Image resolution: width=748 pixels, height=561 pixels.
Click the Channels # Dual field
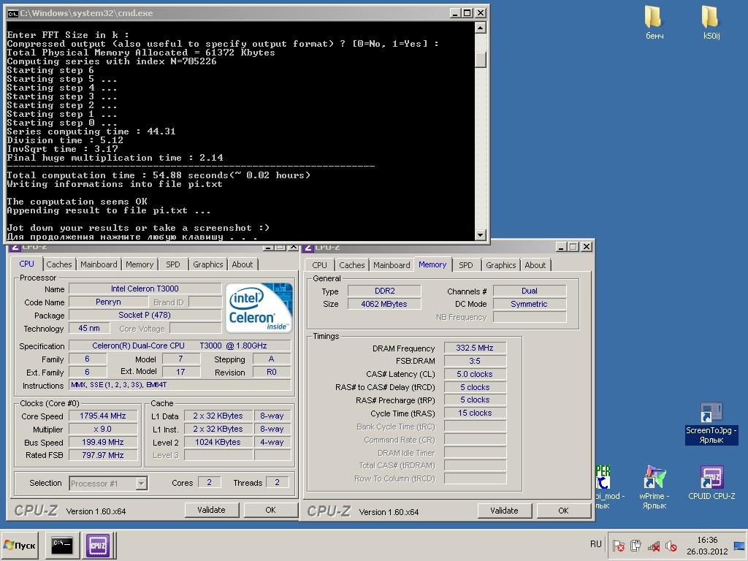pos(530,291)
